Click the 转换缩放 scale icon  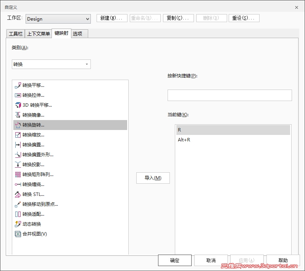coord(18,135)
